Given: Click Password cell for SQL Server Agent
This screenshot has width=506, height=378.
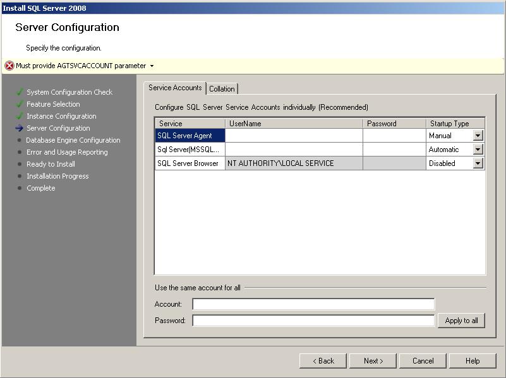Looking at the screenshot, I should pos(394,136).
